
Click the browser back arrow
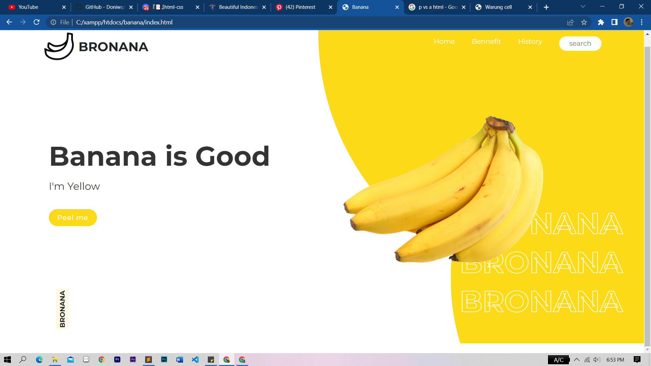click(x=9, y=22)
